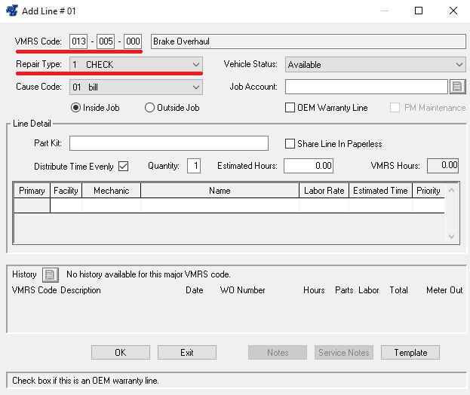Image resolution: width=470 pixels, height=395 pixels.
Task: Select the Outside Job radio button
Action: tap(149, 108)
